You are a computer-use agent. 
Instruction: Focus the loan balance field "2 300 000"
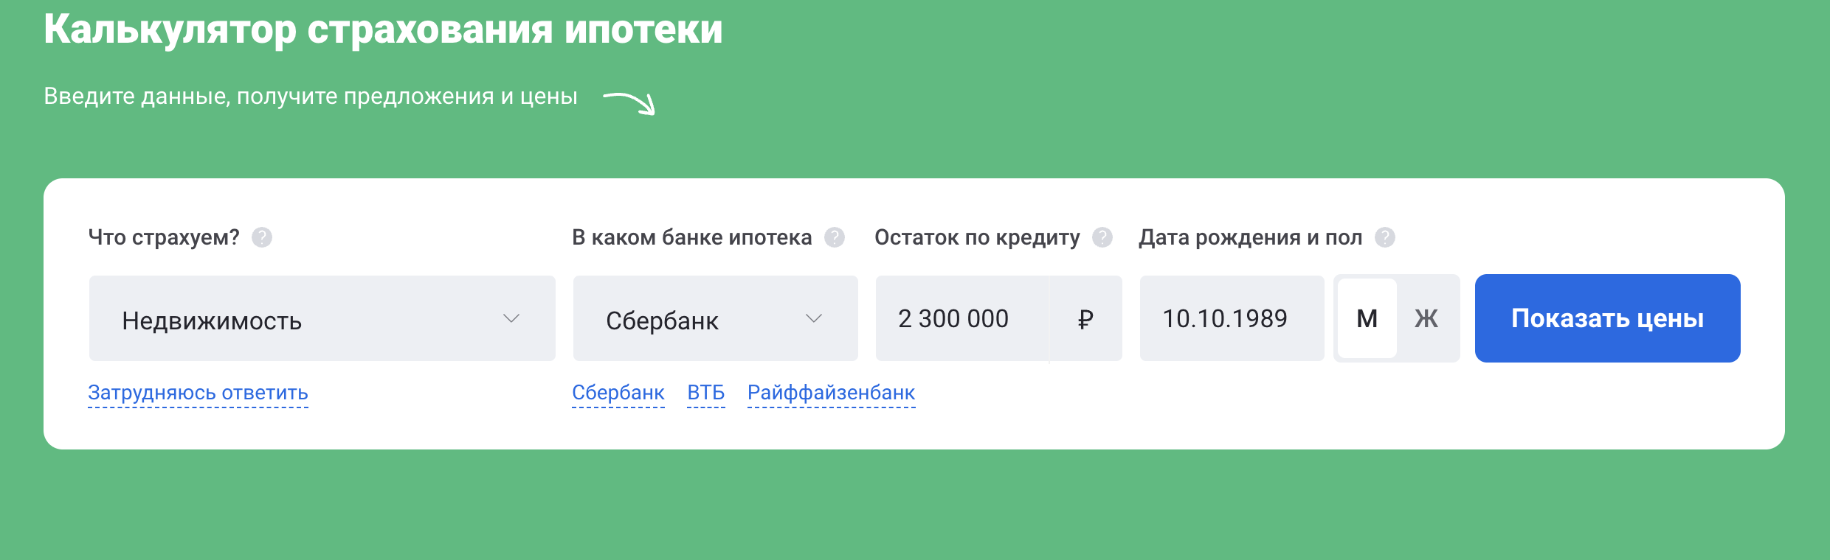point(959,319)
